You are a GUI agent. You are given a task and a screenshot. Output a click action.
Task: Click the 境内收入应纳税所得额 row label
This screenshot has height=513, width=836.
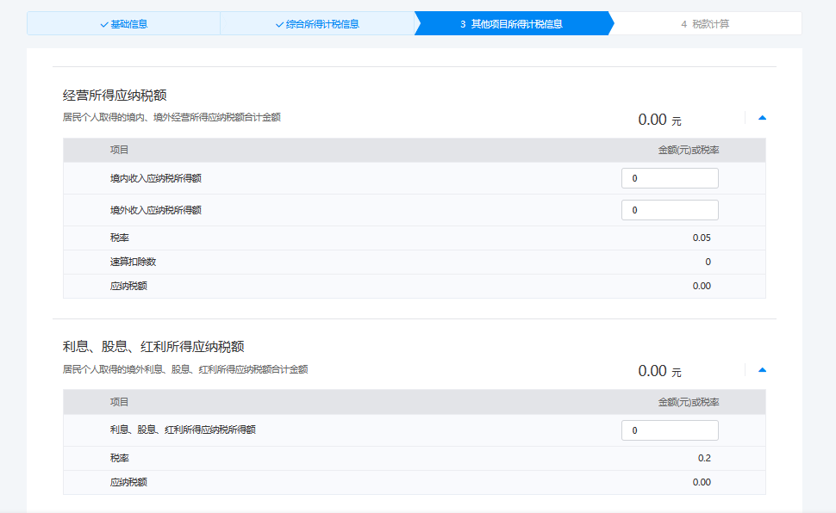pos(156,178)
